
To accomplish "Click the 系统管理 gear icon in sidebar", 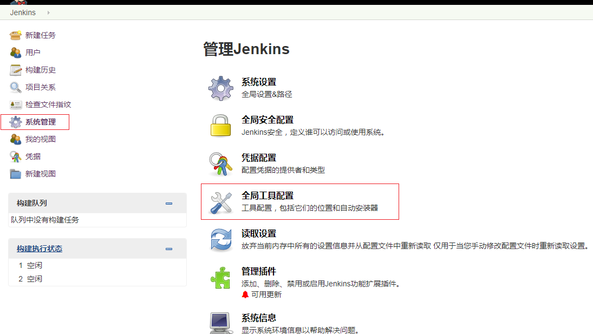I will tap(16, 122).
